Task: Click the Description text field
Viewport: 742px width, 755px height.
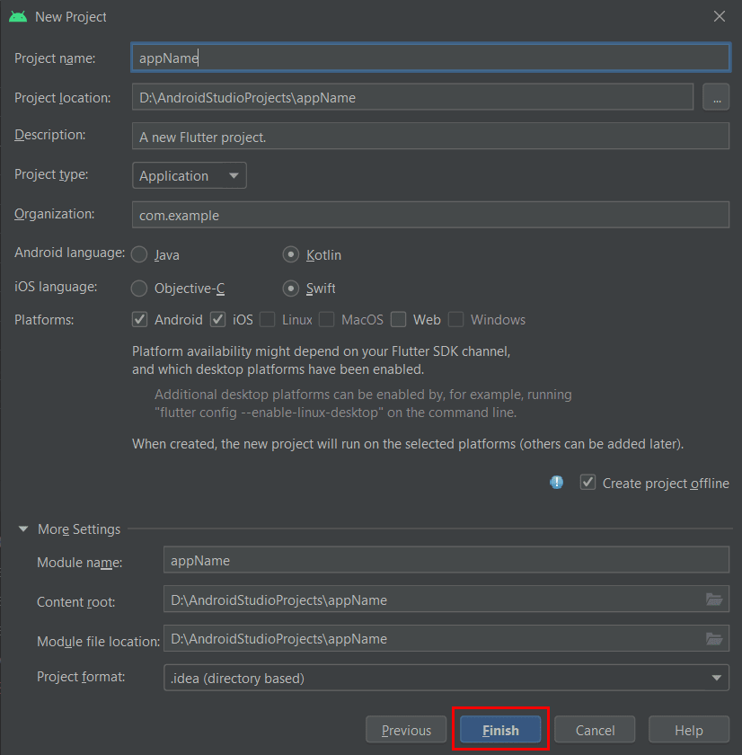Action: tap(430, 137)
